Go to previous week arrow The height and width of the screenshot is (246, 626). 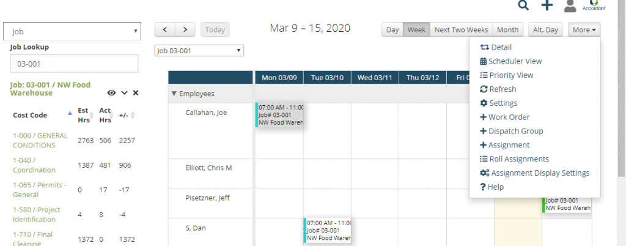(165, 29)
